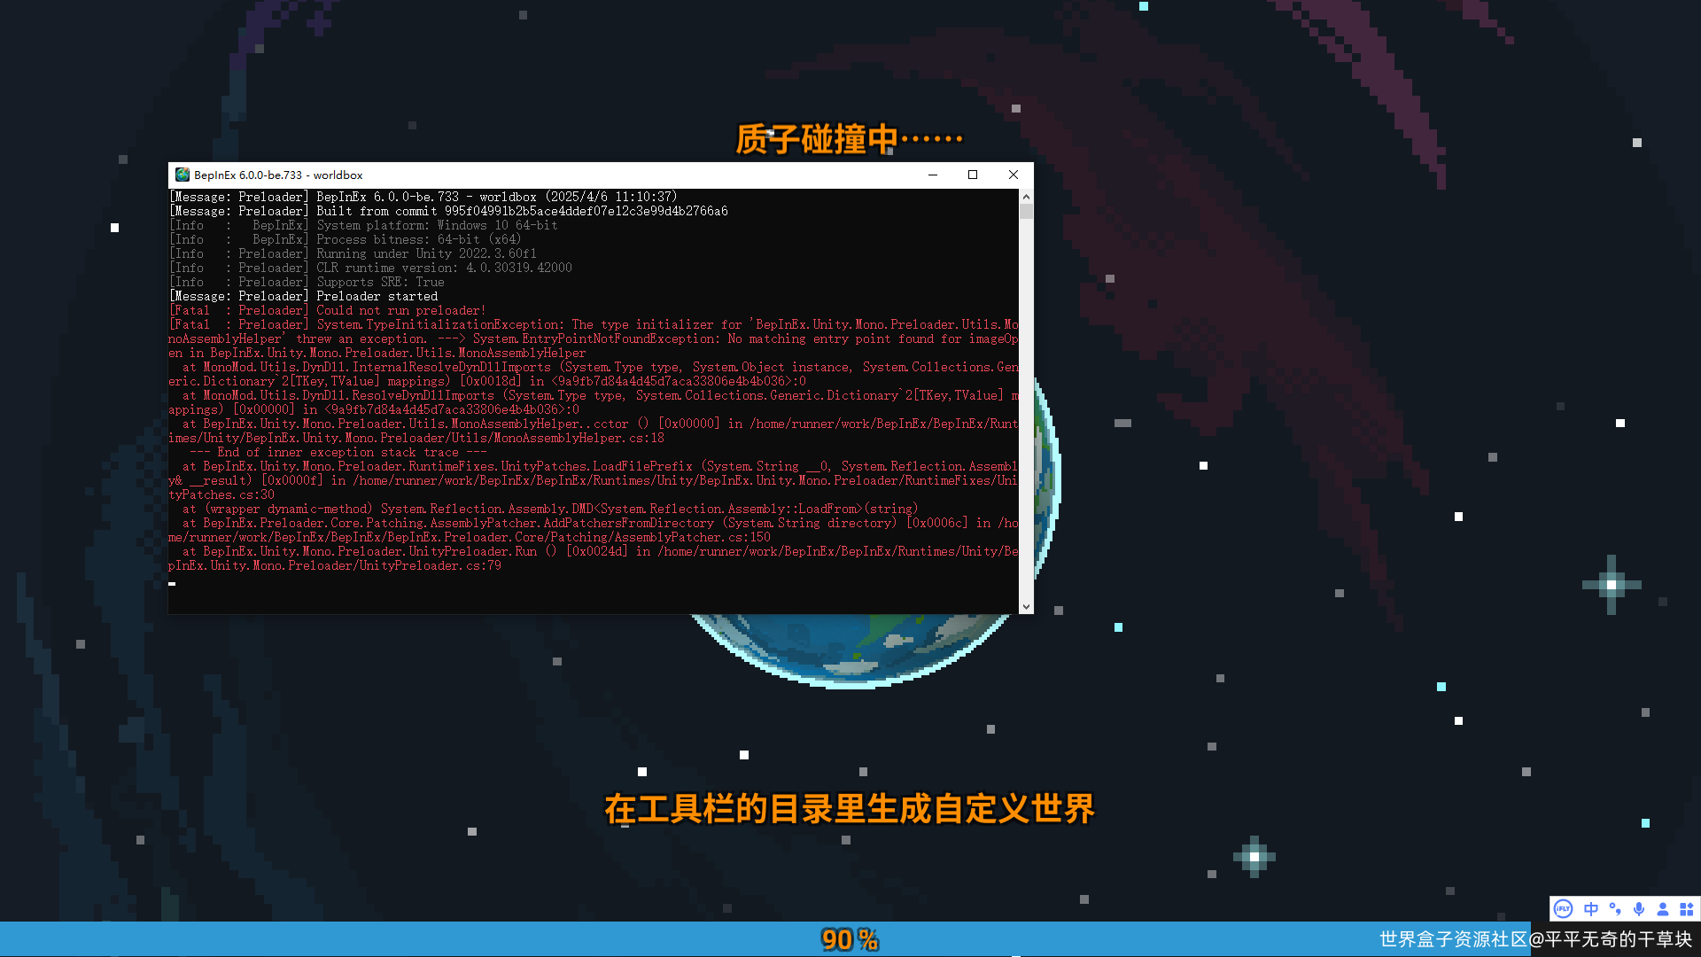Maximize the BepInEx console window
The height and width of the screenshot is (957, 1701).
[973, 175]
